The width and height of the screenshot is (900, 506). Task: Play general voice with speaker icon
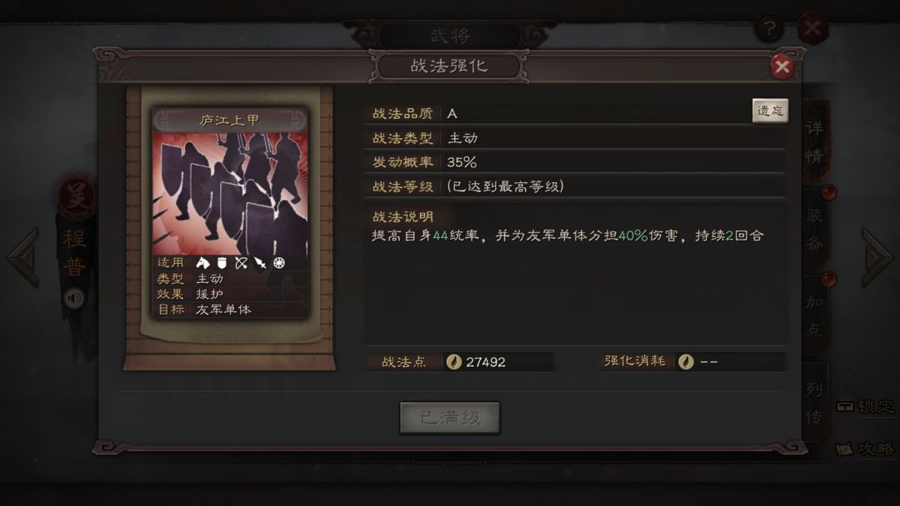tap(74, 299)
